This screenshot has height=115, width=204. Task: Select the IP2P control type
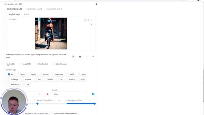82,79
